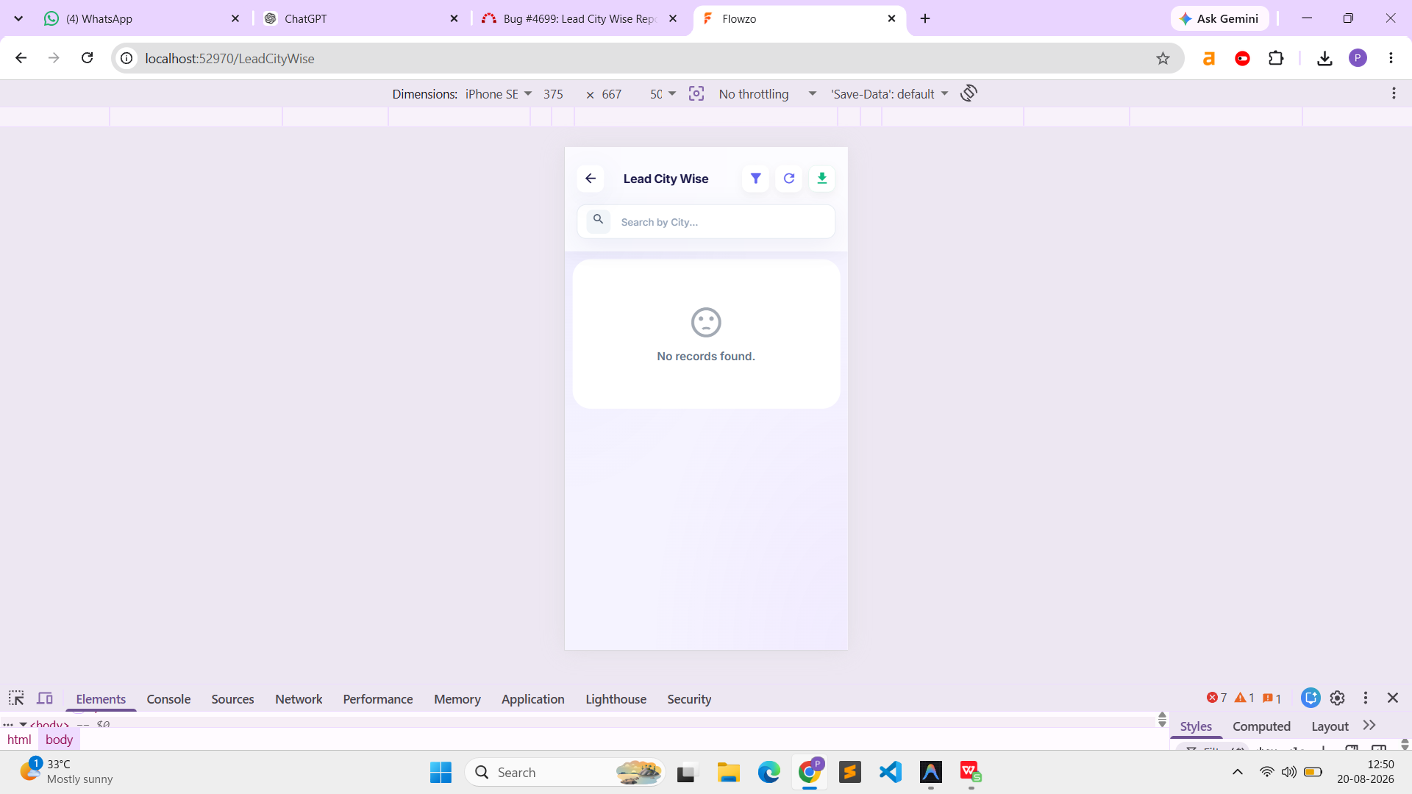Click the search magnifier icon in city search
1412x794 pixels.
click(x=599, y=220)
